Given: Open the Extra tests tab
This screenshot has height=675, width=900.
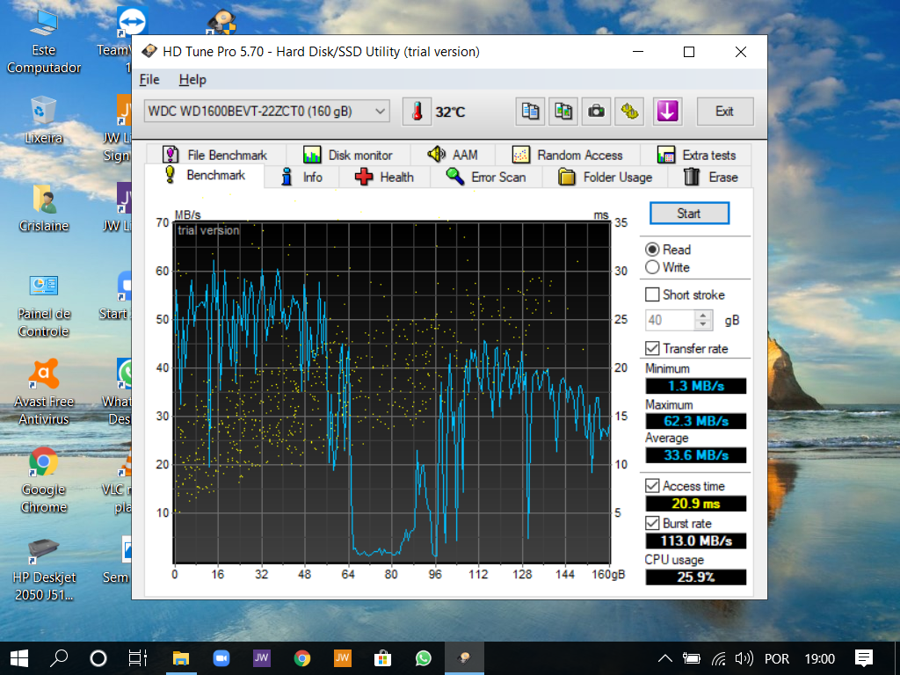Looking at the screenshot, I should coord(696,155).
